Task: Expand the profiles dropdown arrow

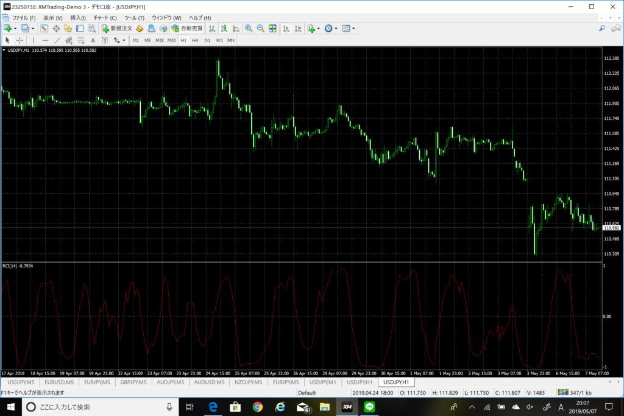Action: pos(33,28)
